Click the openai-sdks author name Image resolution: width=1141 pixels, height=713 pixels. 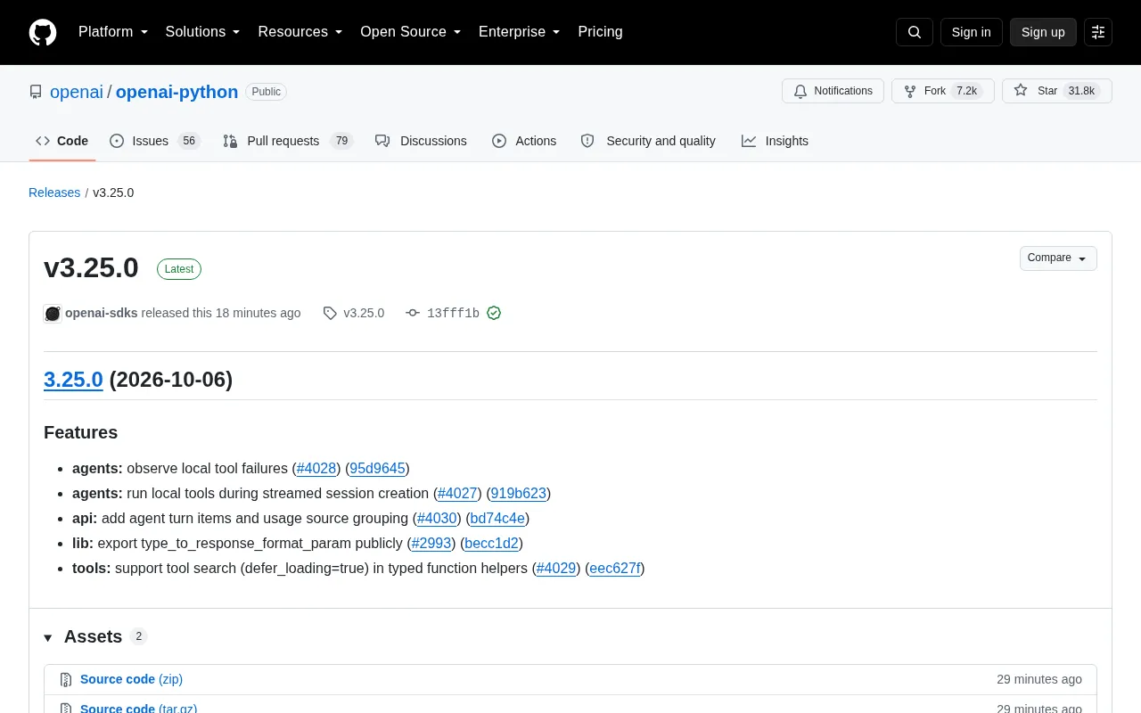[102, 313]
